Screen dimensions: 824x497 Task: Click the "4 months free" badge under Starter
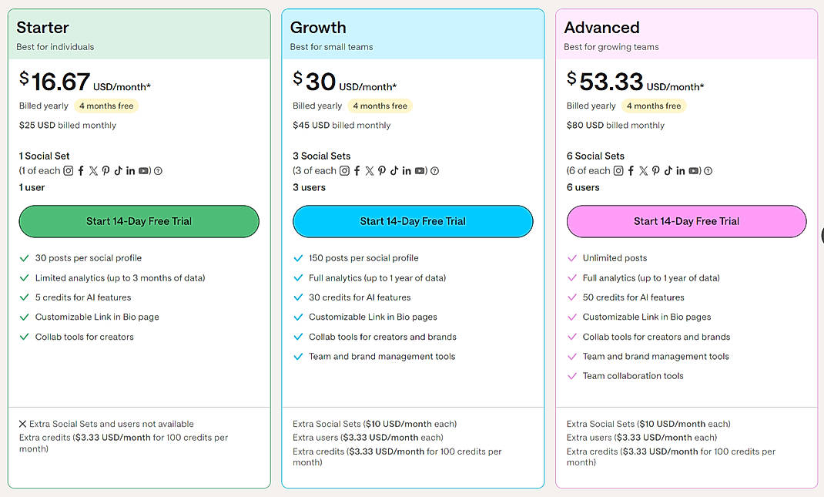[x=106, y=106]
